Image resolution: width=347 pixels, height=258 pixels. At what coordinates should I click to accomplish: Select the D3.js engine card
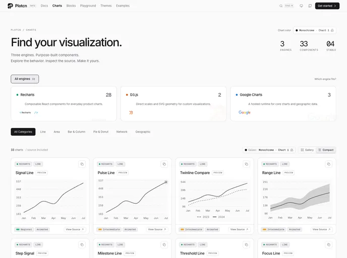[173, 104]
